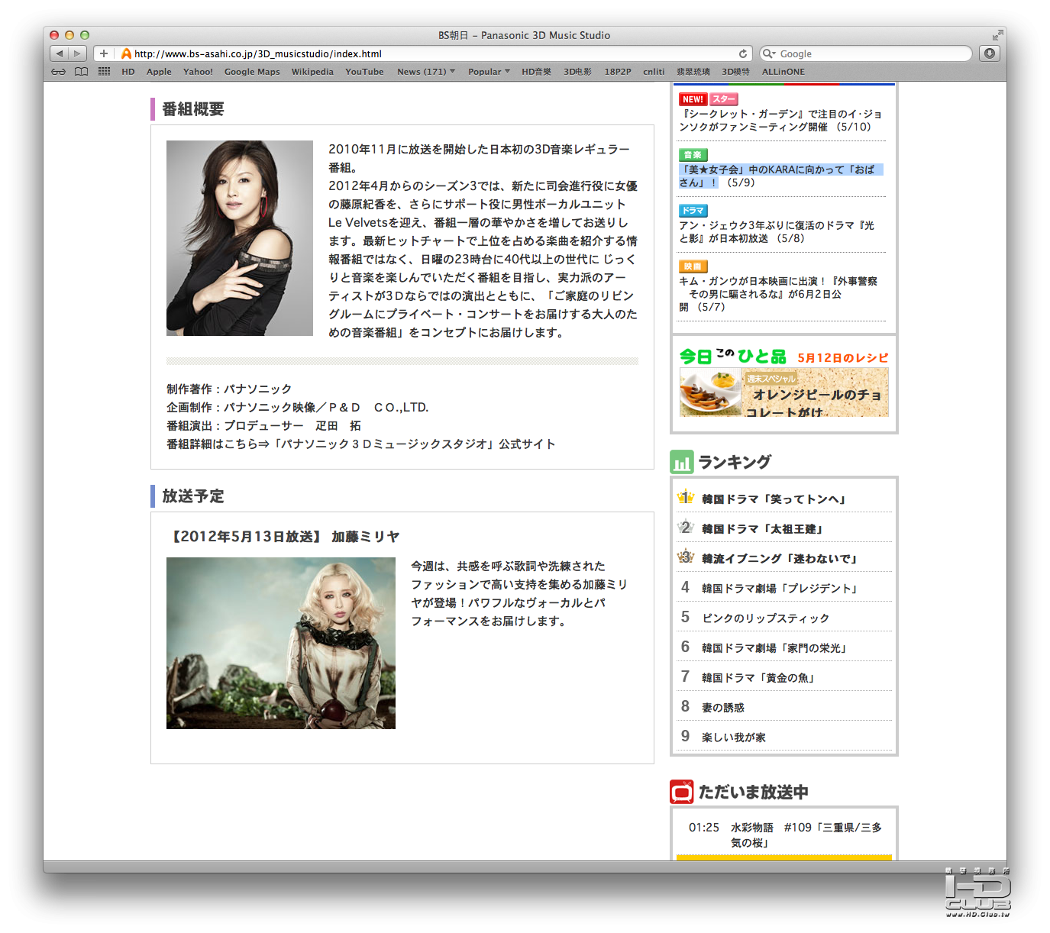Screen dimensions: 1050x933
Task: Click the 今日のひと品 recipe heading
Action: pyautogui.click(x=732, y=357)
